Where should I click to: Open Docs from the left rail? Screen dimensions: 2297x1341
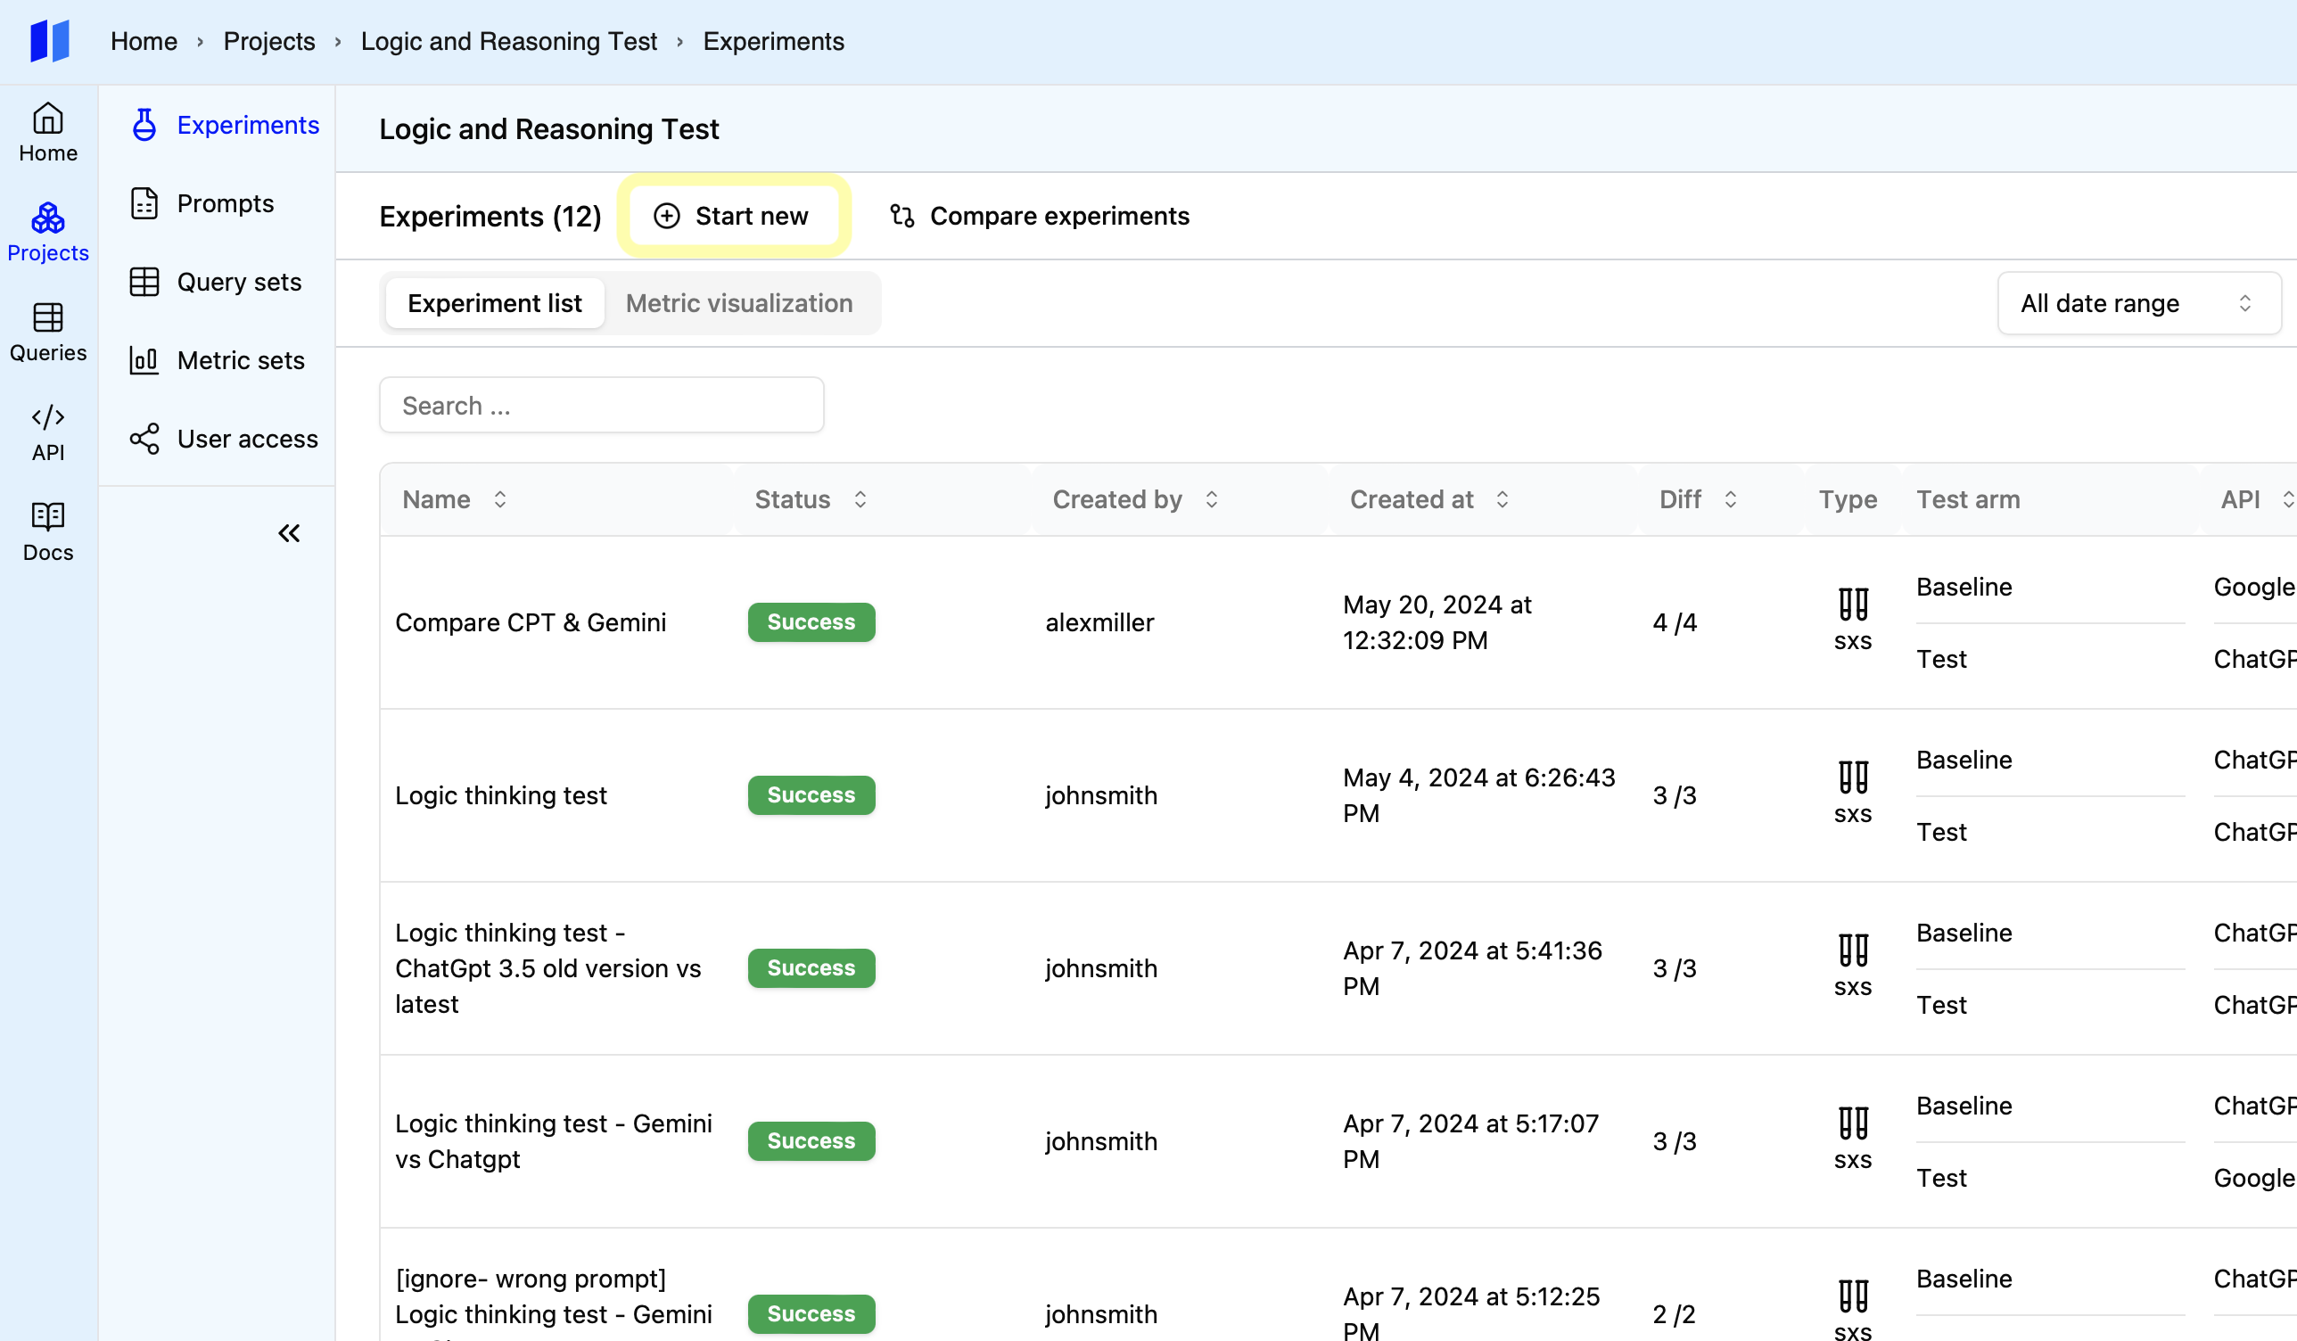point(47,531)
